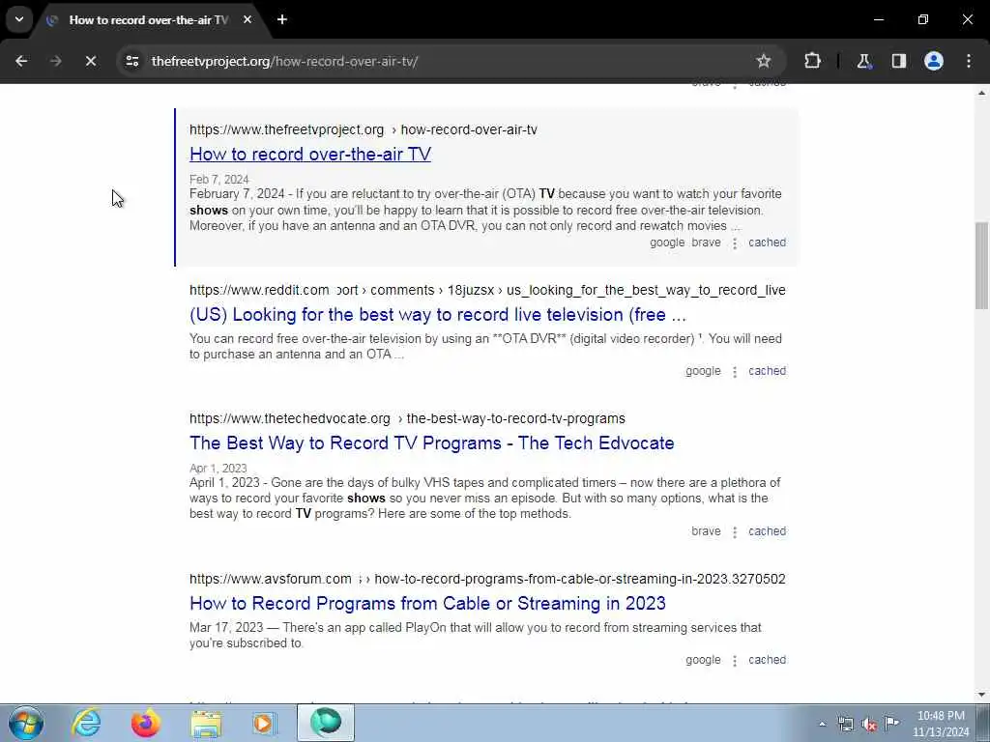This screenshot has height=742, width=990.
Task: Open the Reddit '(US) Looking for the best way' result
Action: coord(438,314)
